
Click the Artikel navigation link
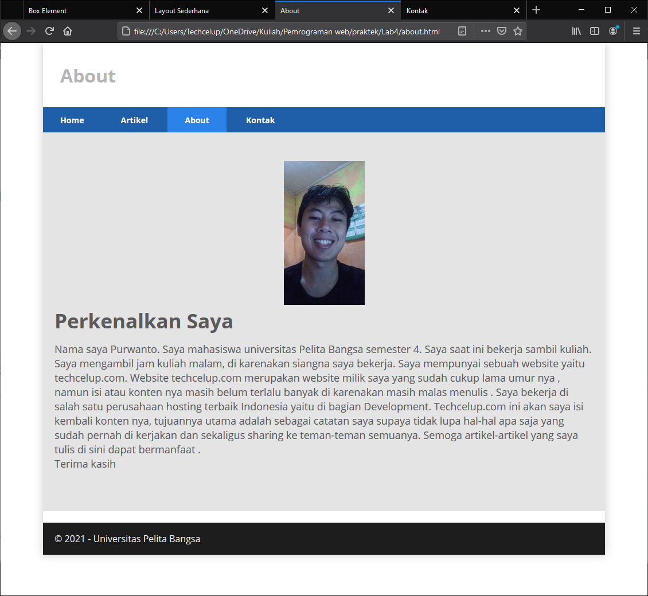coord(134,120)
